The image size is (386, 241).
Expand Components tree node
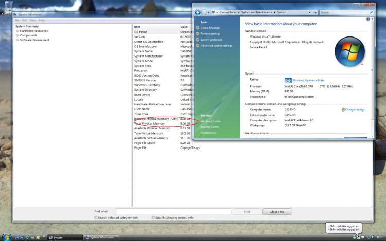pyautogui.click(x=17, y=35)
